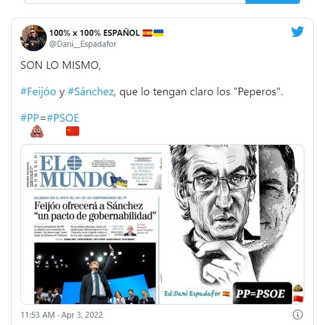Open the #PP hashtag
The image size is (317, 325).
click(30, 118)
